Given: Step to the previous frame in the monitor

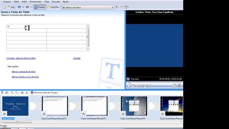Looking at the screenshot, I should click(143, 86).
